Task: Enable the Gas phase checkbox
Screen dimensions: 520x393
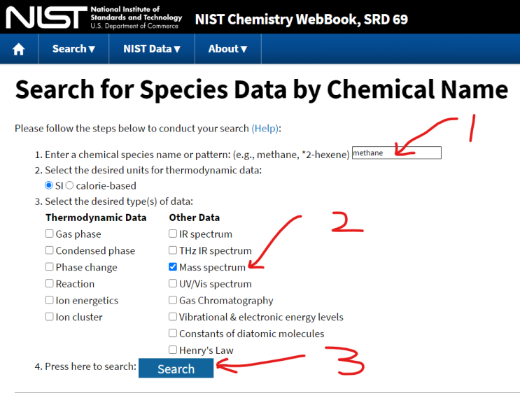Action: click(x=50, y=234)
